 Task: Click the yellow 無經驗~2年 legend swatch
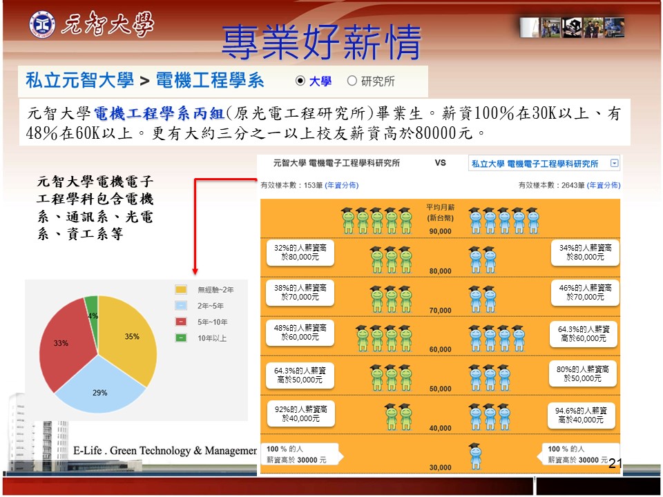181,289
